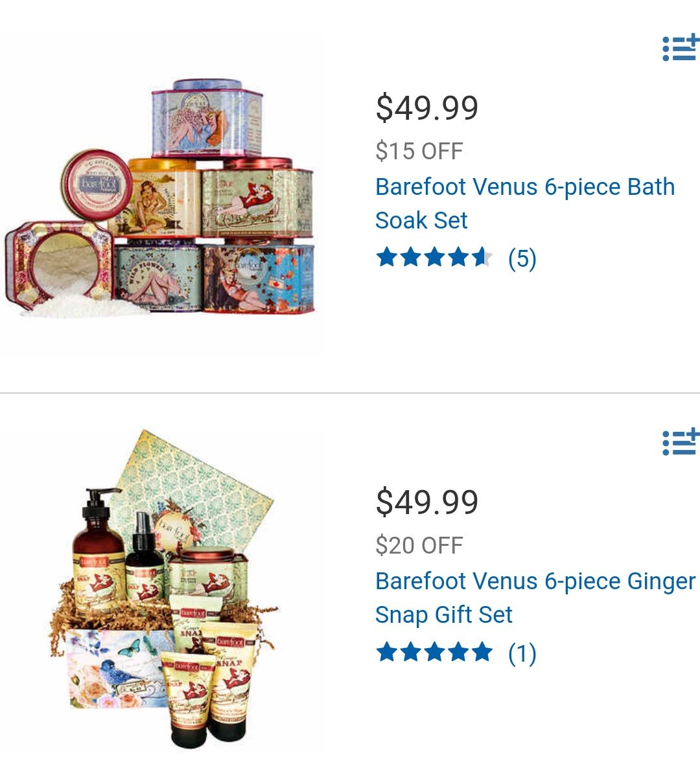Open the Ginger Snap gift basket image
The height and width of the screenshot is (775, 700).
coord(163,589)
